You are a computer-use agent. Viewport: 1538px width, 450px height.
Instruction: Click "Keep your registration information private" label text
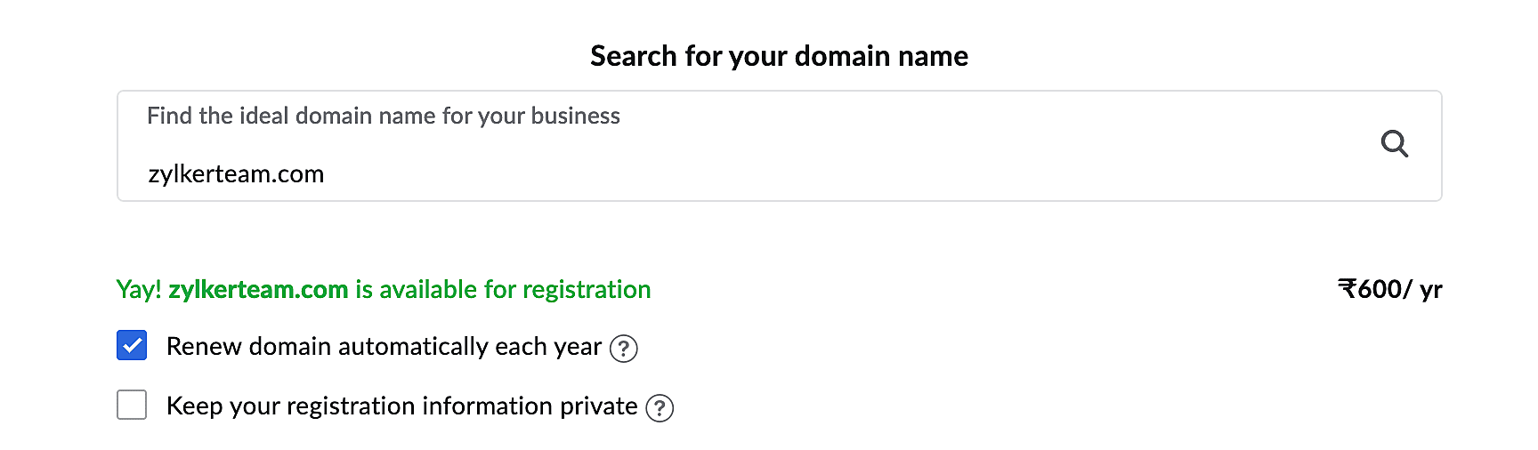pyautogui.click(x=401, y=406)
